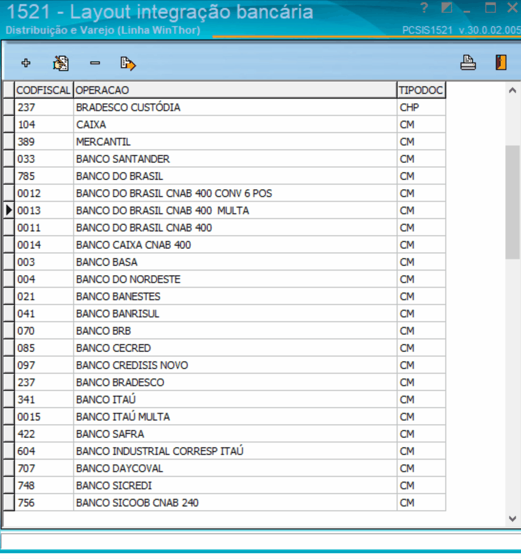Click the title bar icon beside help
Viewport: 521px width, 559px height.
click(x=447, y=8)
